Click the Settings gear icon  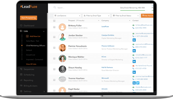click(x=21, y=91)
